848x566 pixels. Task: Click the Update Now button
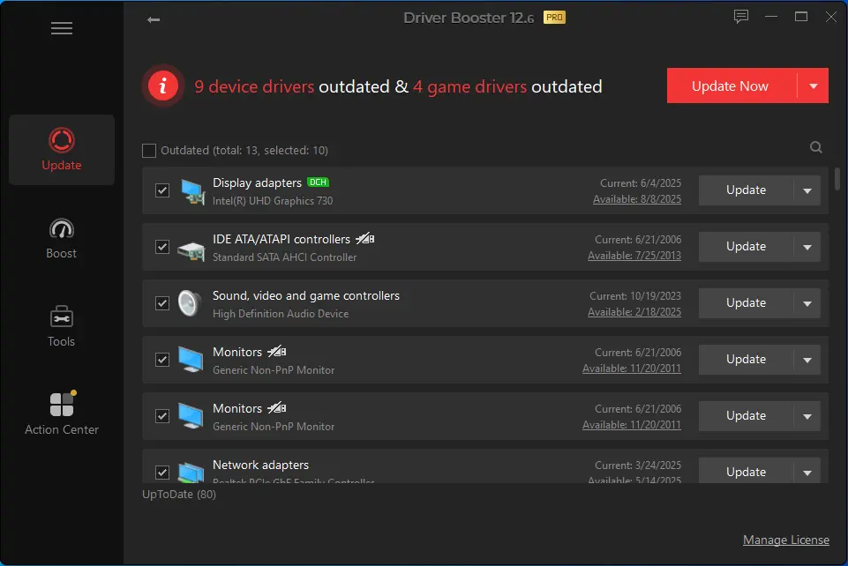(732, 86)
